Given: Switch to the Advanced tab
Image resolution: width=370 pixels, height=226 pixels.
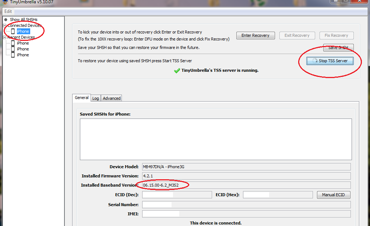Looking at the screenshot, I should (x=112, y=98).
